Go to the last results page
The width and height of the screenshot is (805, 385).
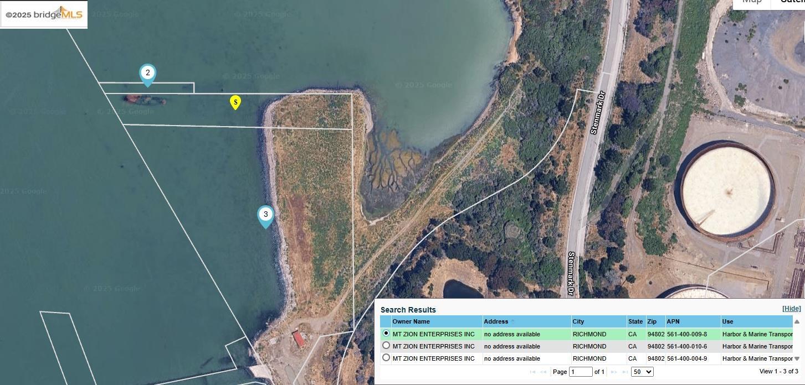[625, 372]
